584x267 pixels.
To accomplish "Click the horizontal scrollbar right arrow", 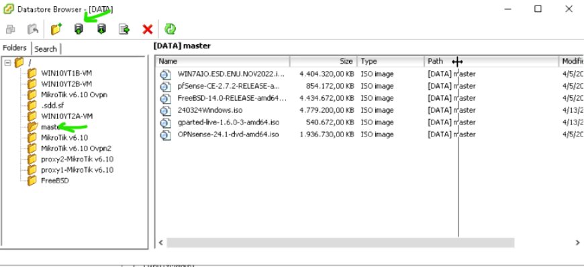I will (x=578, y=242).
